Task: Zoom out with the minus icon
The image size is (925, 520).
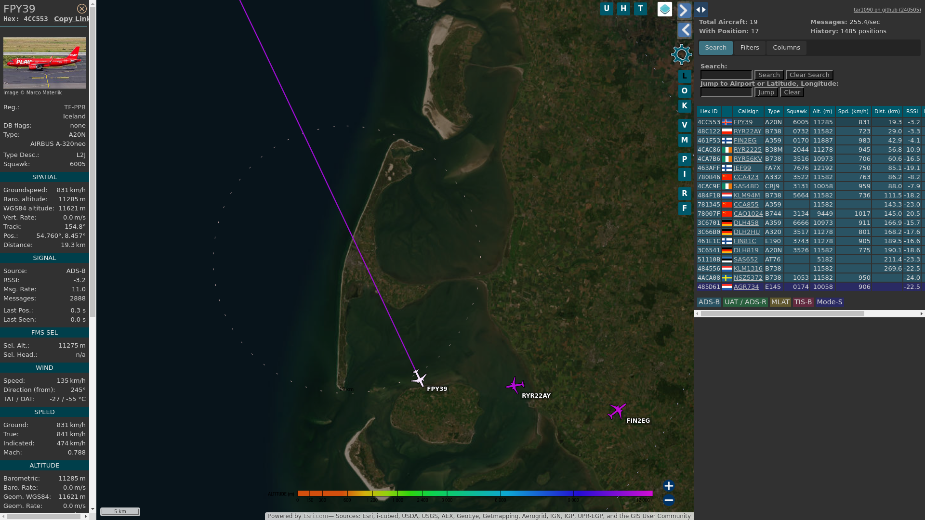Action: pos(669,500)
